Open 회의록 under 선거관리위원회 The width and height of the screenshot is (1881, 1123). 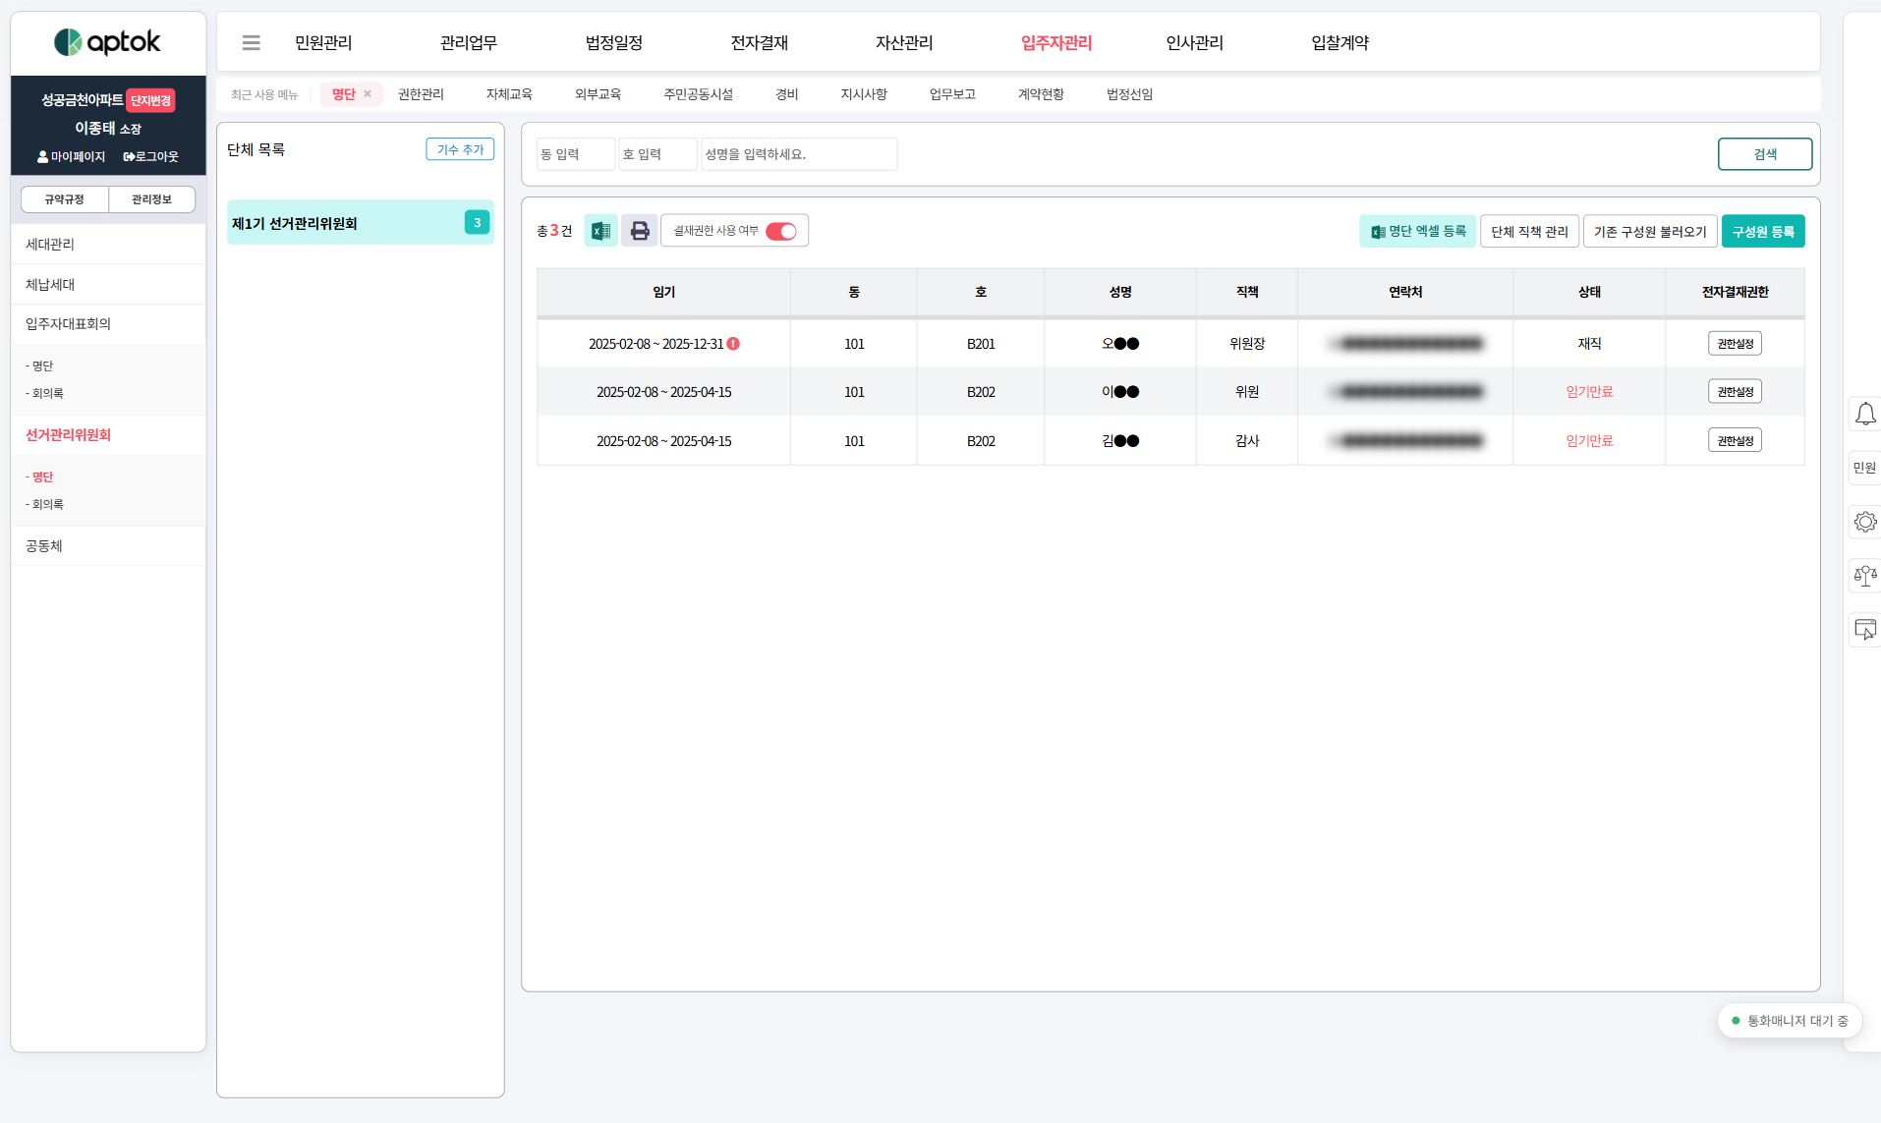(44, 504)
